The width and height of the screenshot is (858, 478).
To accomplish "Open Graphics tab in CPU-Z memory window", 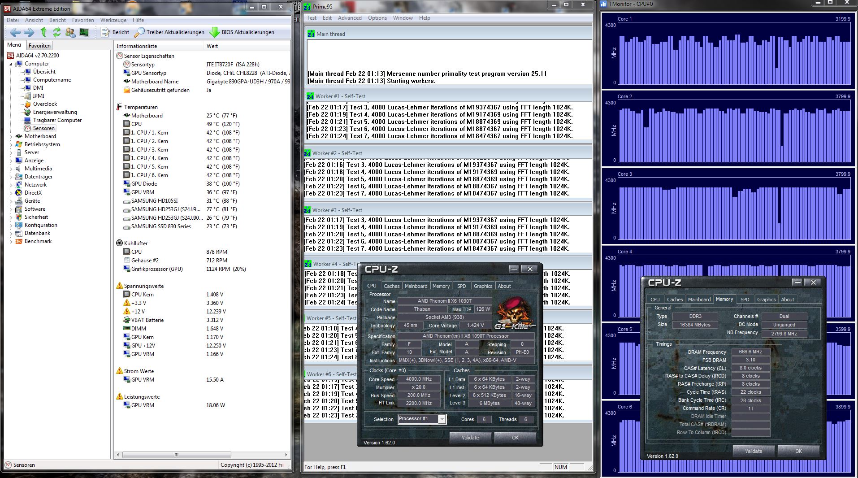I will [766, 300].
